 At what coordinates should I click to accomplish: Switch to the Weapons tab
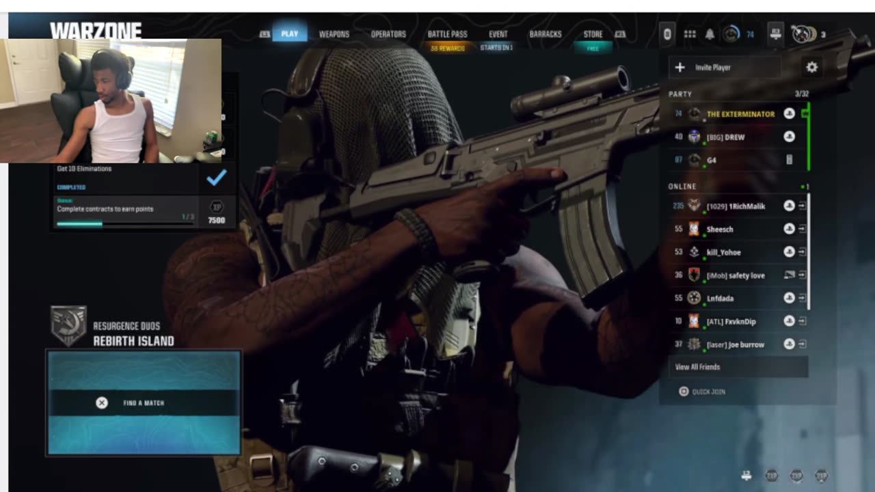[334, 34]
